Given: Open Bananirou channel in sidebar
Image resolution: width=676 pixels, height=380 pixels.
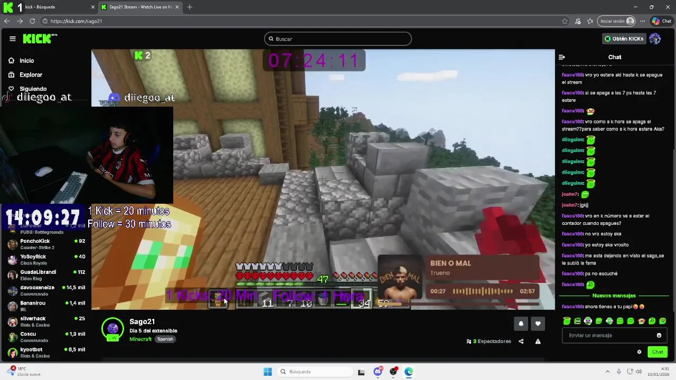Looking at the screenshot, I should pos(46,306).
